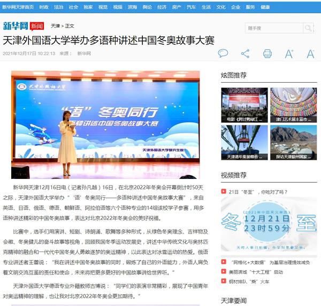The width and height of the screenshot is (321, 306).
Task: Click the 新华网 logo
Action: click(x=15, y=26)
